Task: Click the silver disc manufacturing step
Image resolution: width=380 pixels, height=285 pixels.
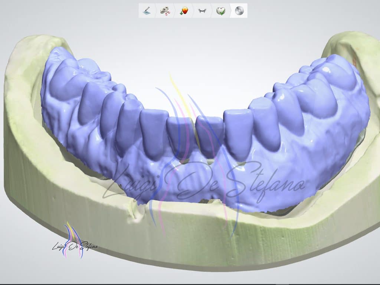Action: click(x=239, y=11)
